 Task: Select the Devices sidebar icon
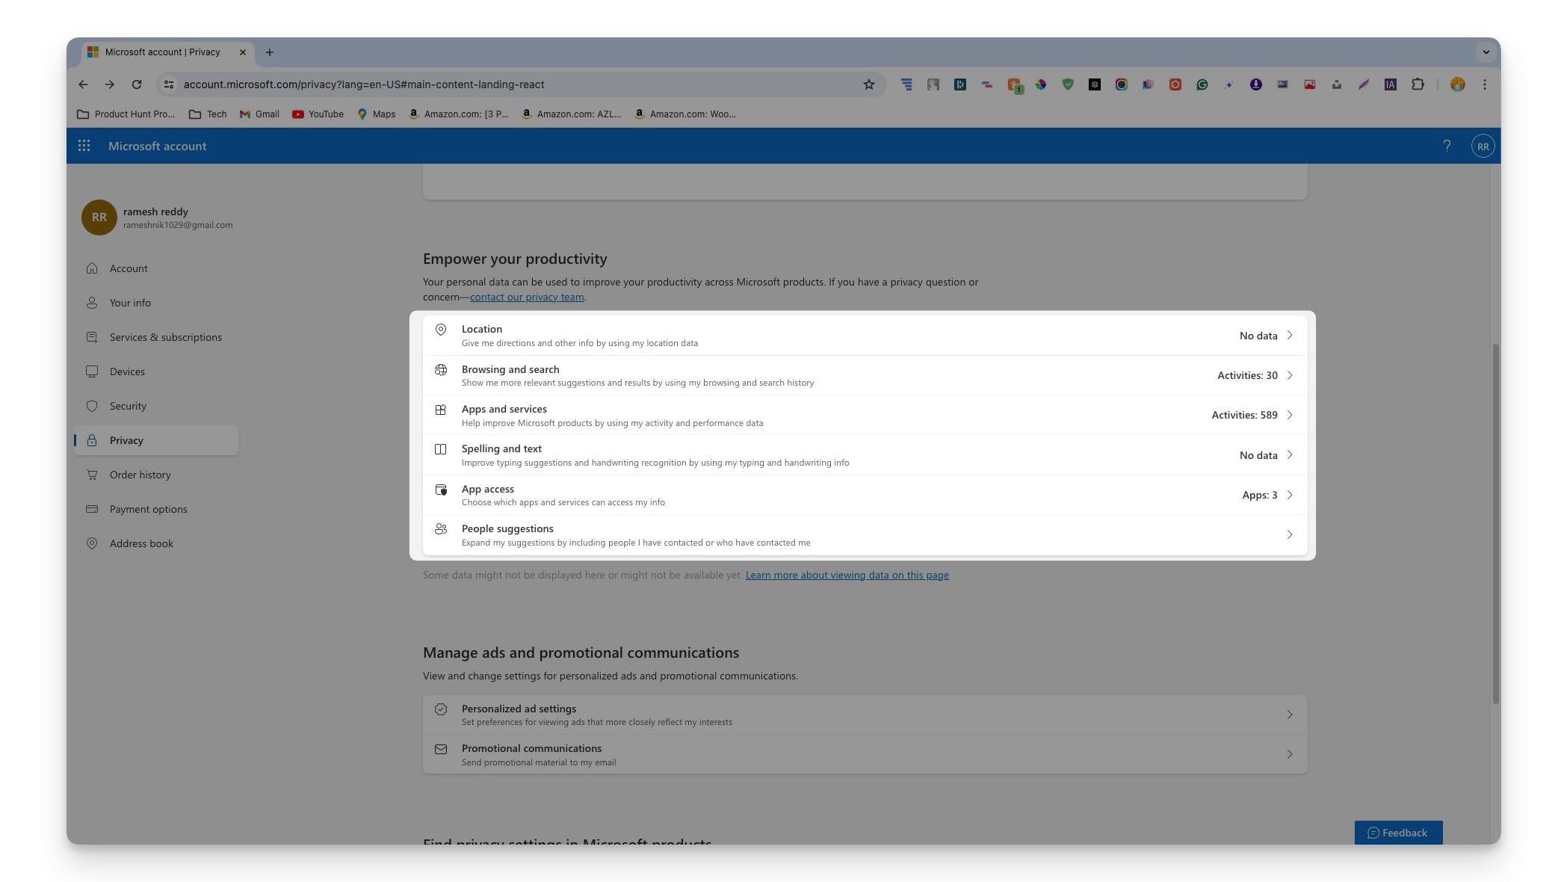92,371
